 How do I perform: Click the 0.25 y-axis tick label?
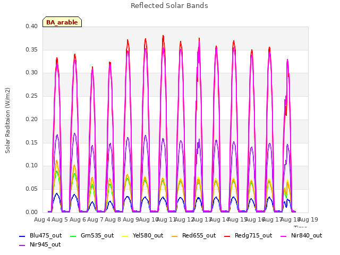click(x=32, y=96)
